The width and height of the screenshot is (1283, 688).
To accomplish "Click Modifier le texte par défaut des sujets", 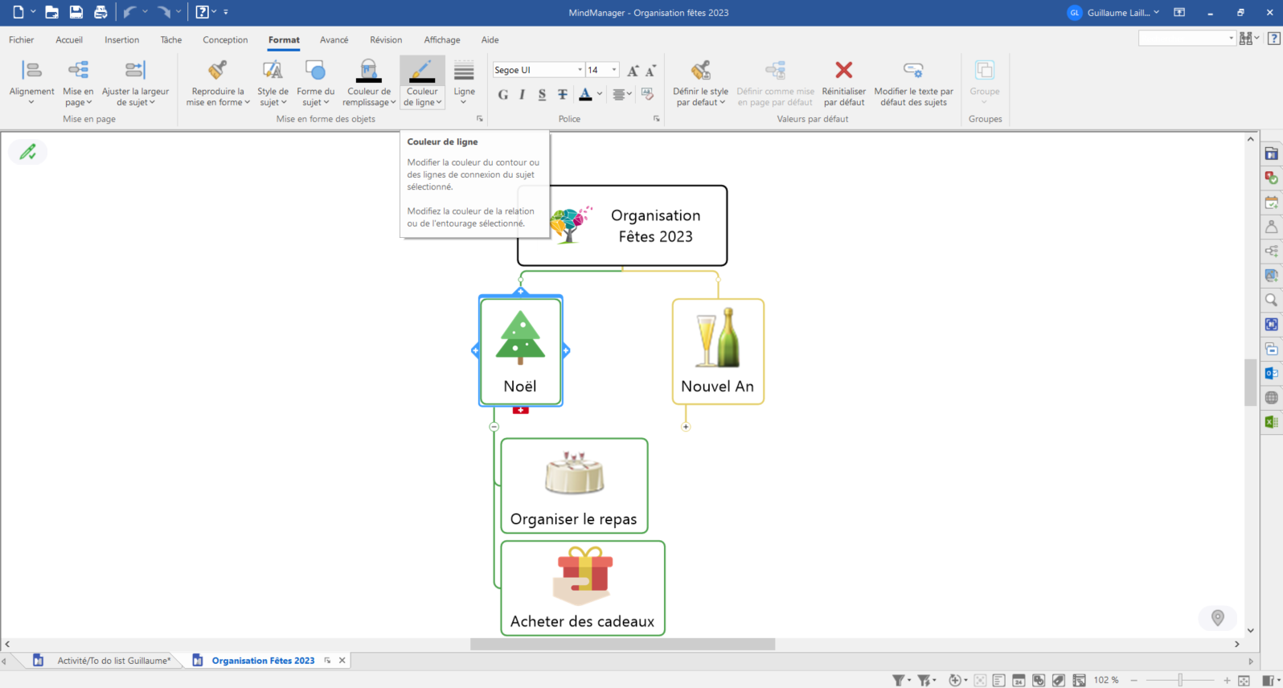I will point(913,81).
